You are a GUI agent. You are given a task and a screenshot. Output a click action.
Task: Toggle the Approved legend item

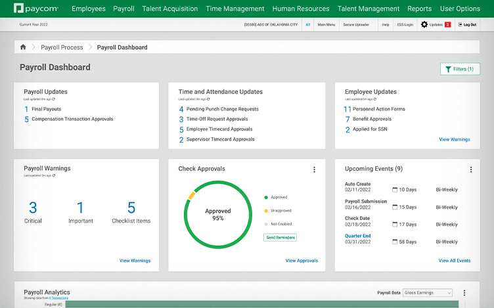(276, 197)
